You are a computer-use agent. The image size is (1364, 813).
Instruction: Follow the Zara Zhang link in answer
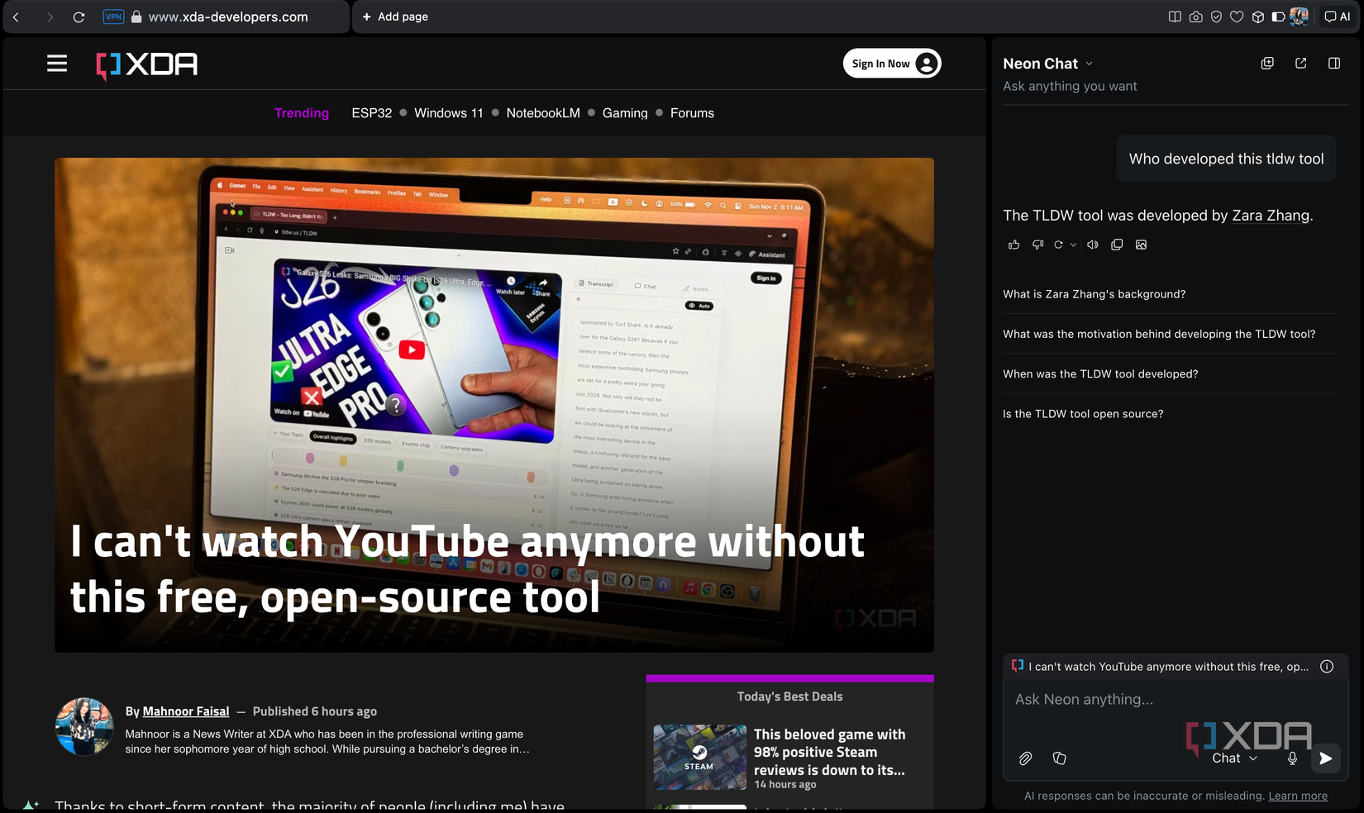point(1271,216)
